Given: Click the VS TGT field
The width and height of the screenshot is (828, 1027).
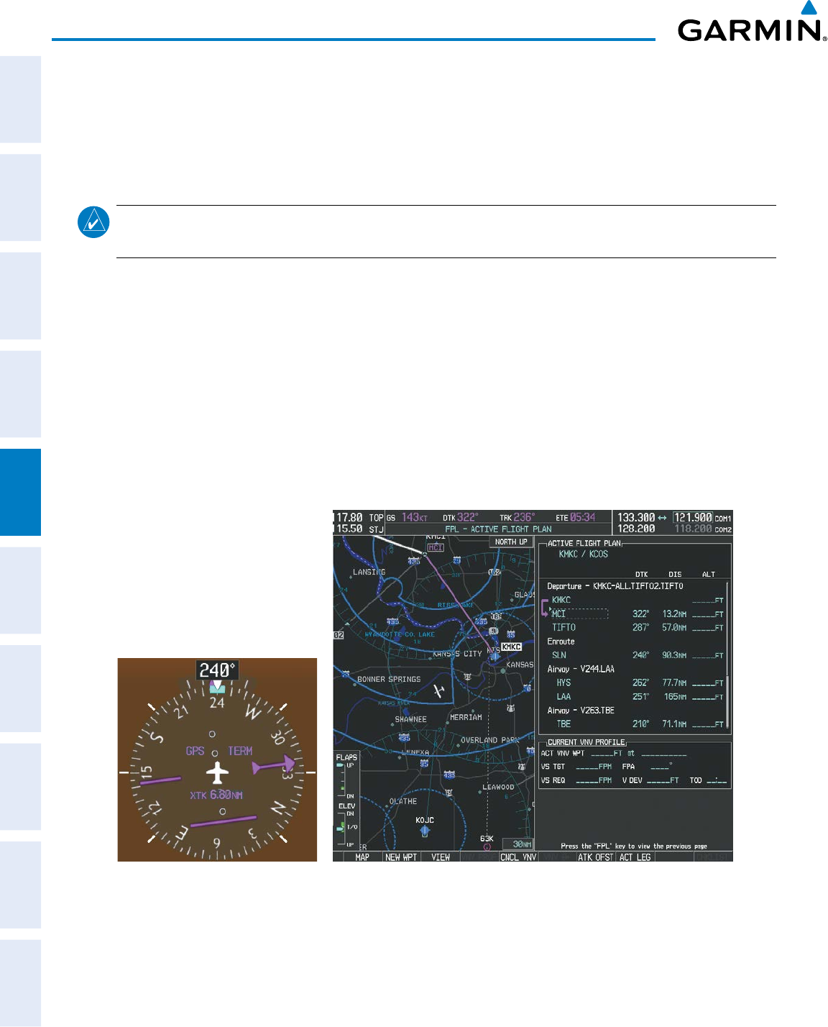Looking at the screenshot, I should [x=576, y=767].
